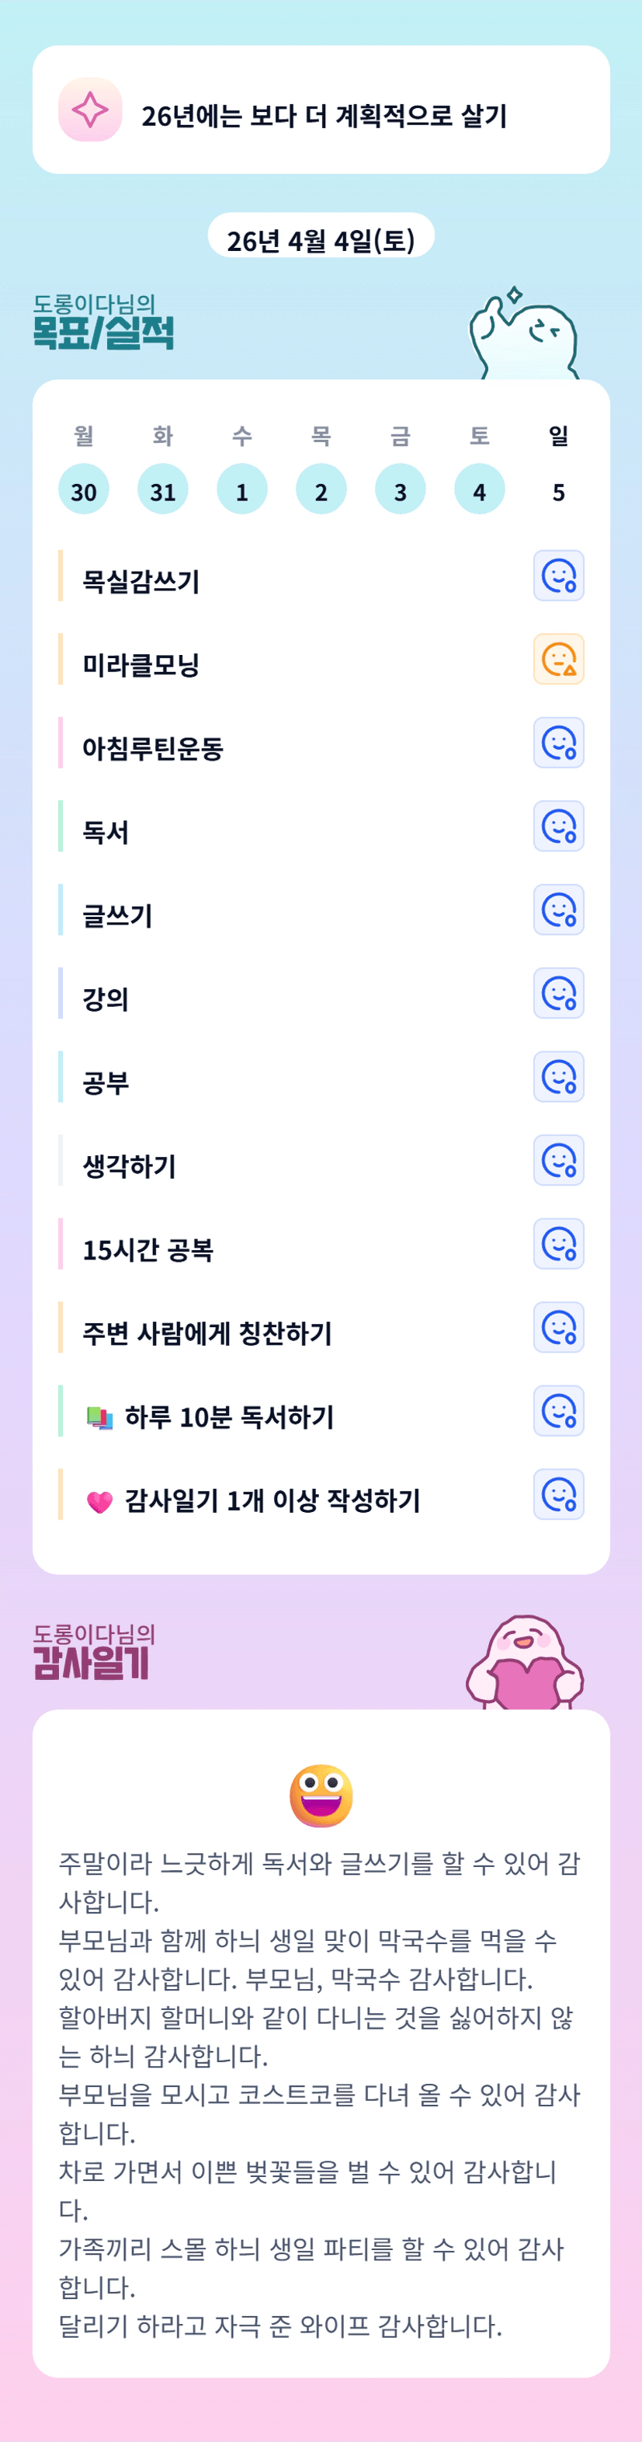The width and height of the screenshot is (642, 2442).
Task: Toggle 주변 사람에게 칭찬하기 completion status
Action: click(x=559, y=1326)
